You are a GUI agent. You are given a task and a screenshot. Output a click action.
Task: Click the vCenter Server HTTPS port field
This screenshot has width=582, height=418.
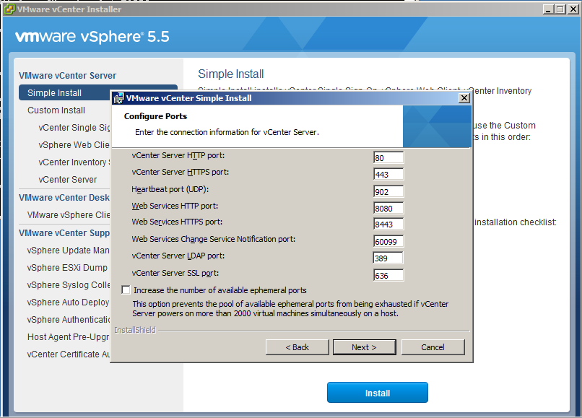(x=388, y=174)
